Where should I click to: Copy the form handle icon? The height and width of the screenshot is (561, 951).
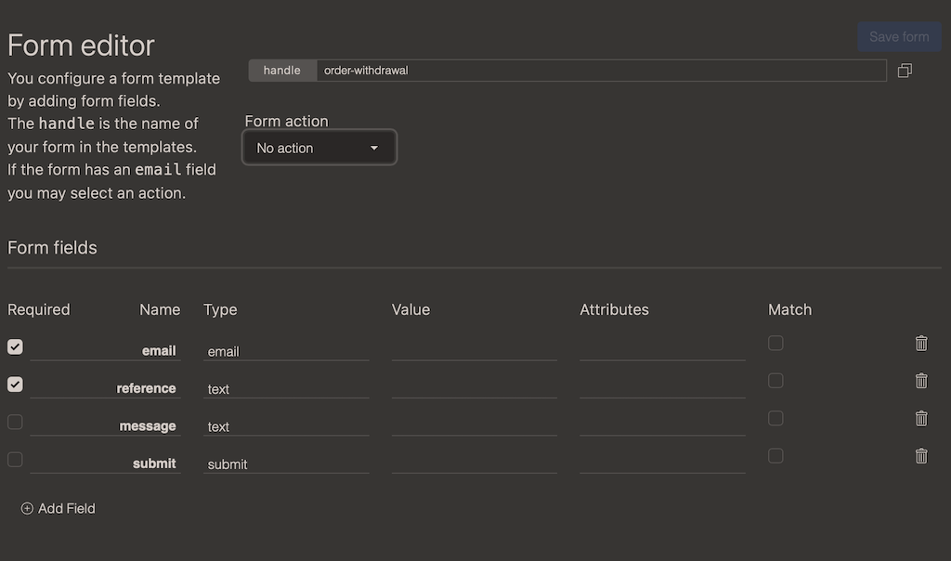point(905,71)
